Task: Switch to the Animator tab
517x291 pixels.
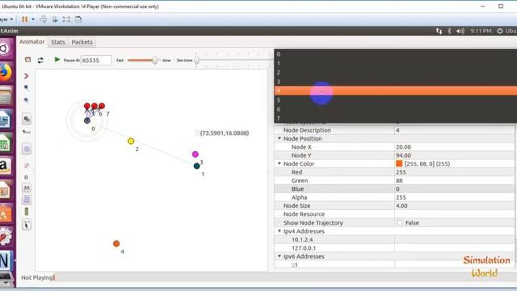Action: (32, 42)
